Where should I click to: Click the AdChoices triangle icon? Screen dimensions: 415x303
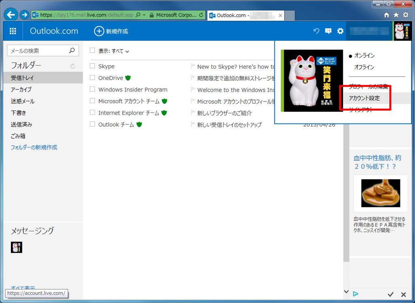pos(355,294)
